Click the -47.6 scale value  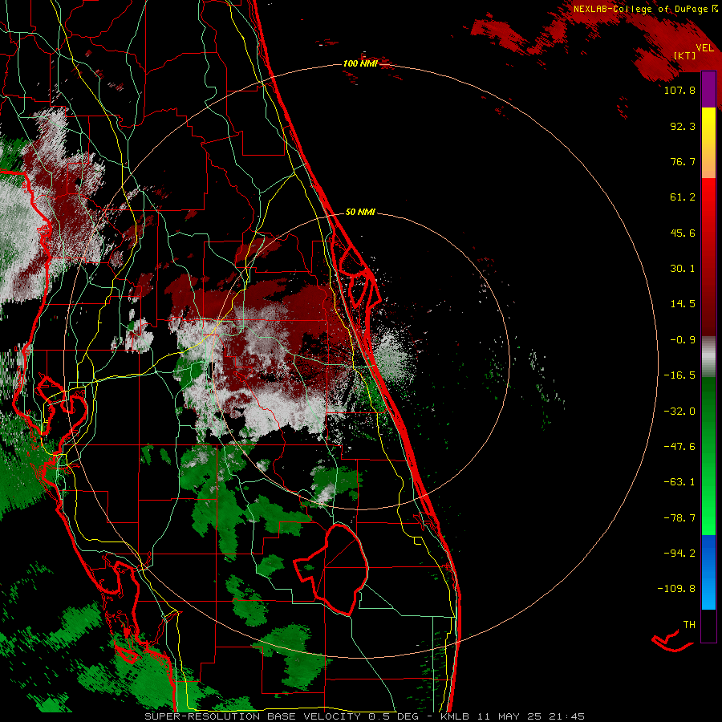[679, 447]
